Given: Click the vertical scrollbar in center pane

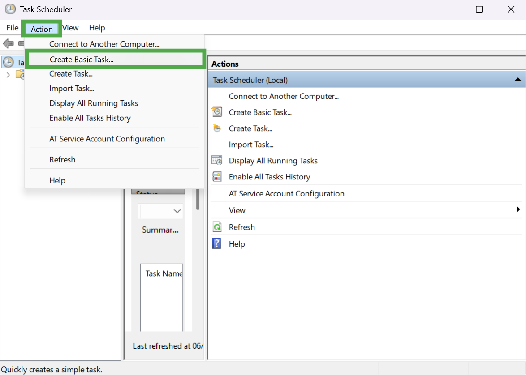Looking at the screenshot, I should [198, 200].
